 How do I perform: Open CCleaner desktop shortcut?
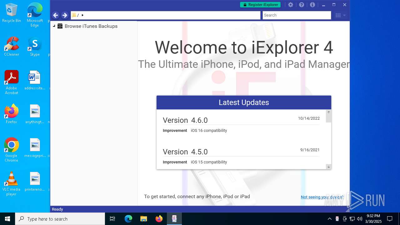pos(12,47)
